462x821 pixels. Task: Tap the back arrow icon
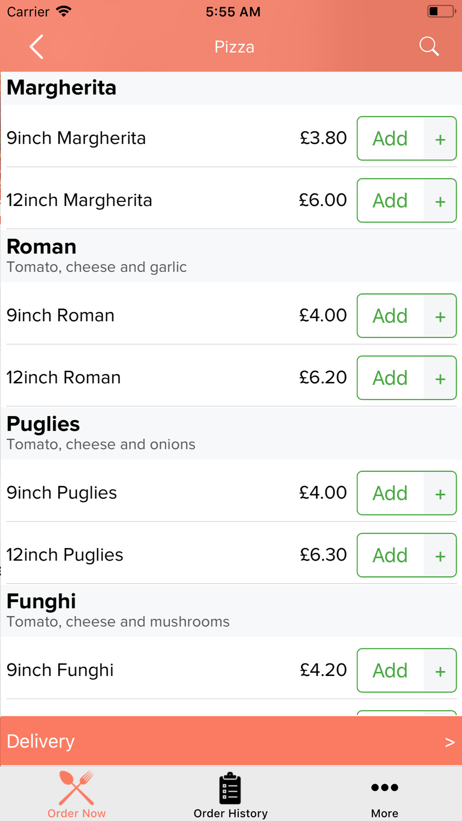pos(36,47)
